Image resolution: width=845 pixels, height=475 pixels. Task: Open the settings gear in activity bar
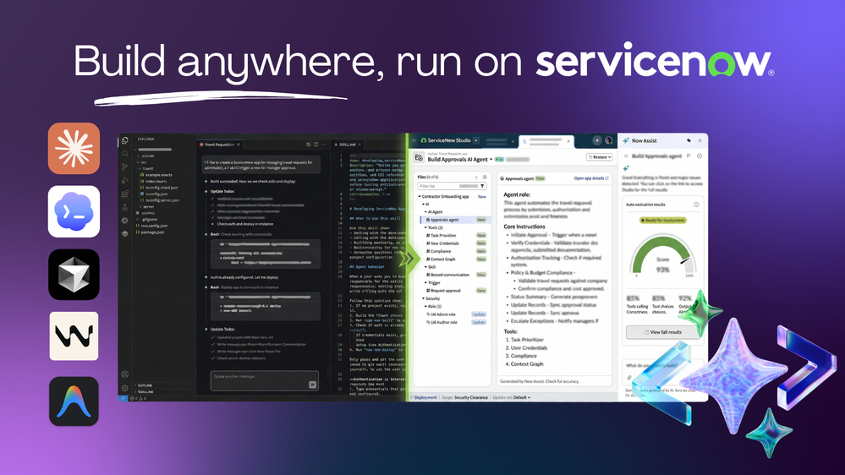pos(124,388)
